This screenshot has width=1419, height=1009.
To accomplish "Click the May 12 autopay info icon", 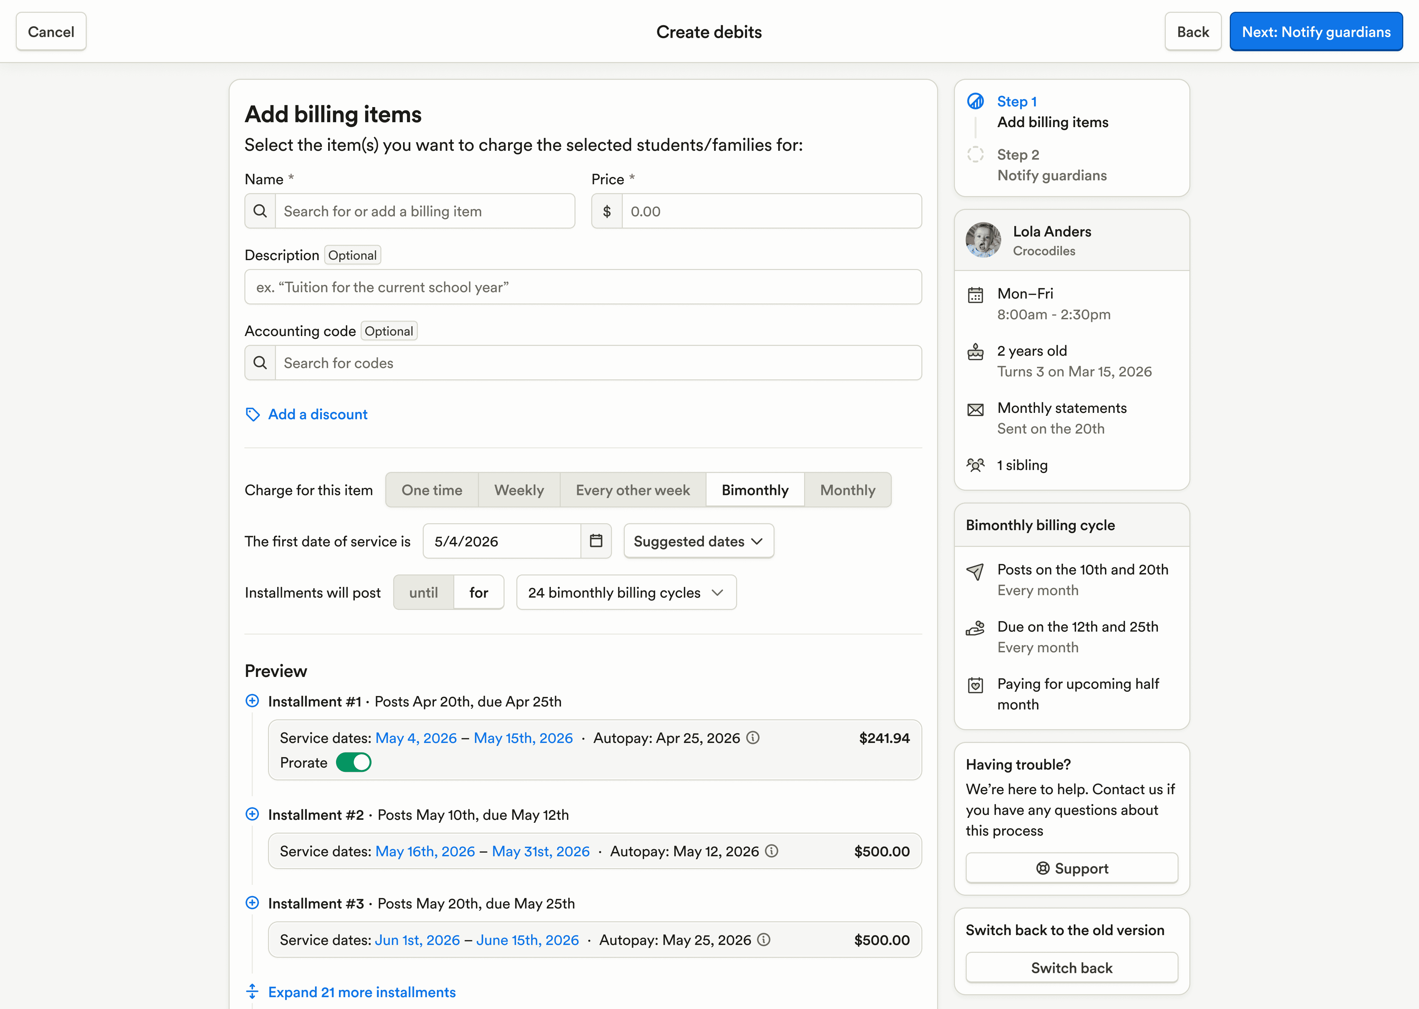I will click(x=772, y=851).
